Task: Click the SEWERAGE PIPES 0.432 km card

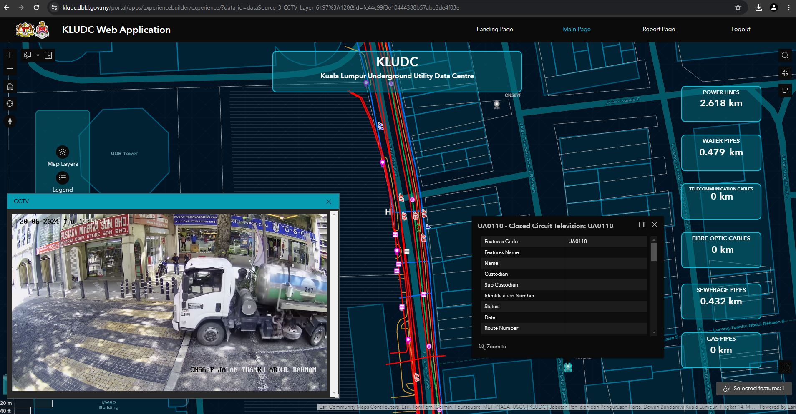Action: click(x=721, y=302)
